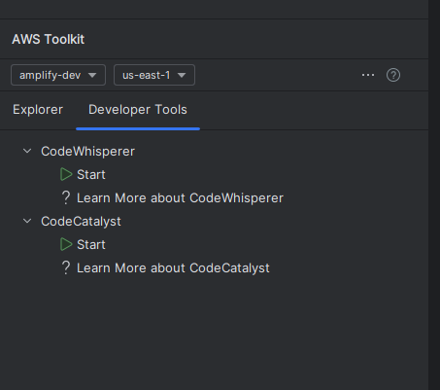Switch to the Explorer tab

38,110
